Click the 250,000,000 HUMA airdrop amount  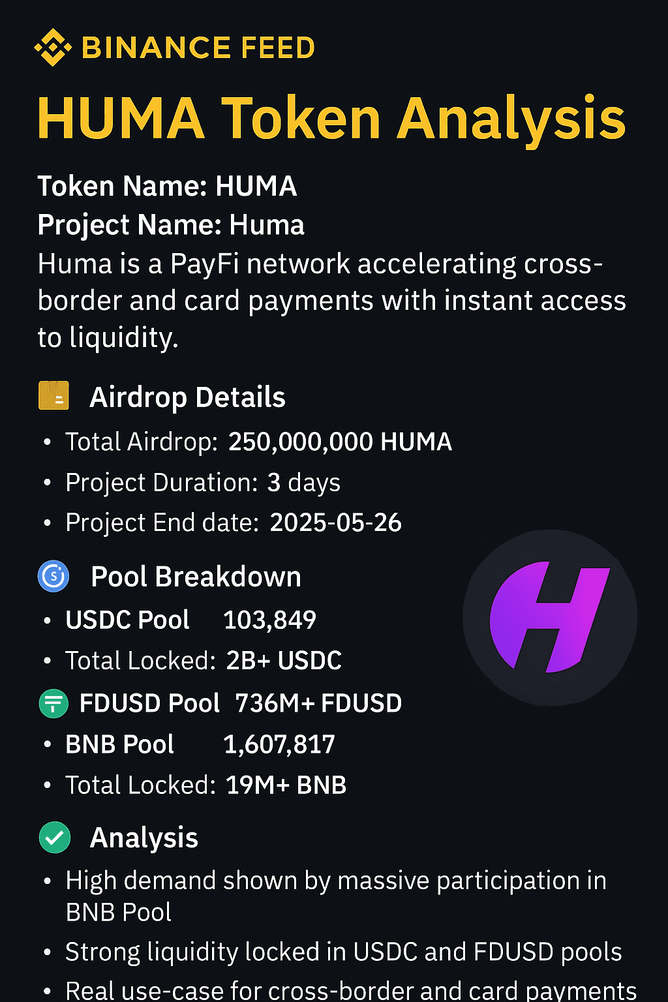pos(340,442)
